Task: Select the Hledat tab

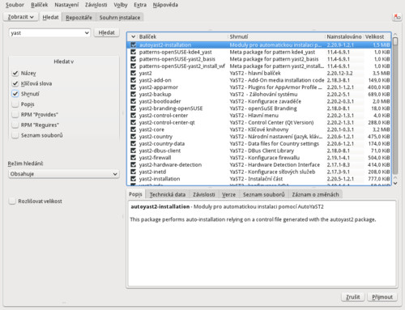Action: click(50, 17)
